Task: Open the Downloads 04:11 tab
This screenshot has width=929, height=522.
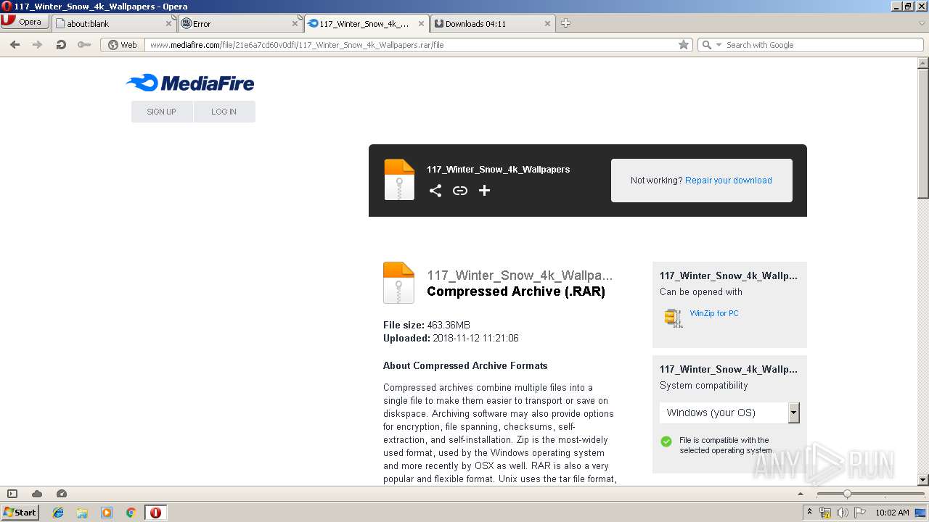Action: click(x=492, y=23)
